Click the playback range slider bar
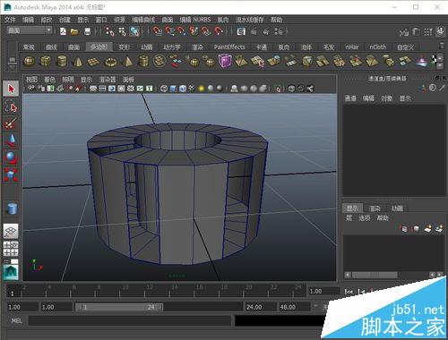The width and height of the screenshot is (448, 340). (119, 307)
